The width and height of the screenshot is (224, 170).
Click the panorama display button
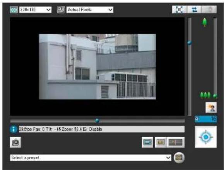tap(175, 142)
